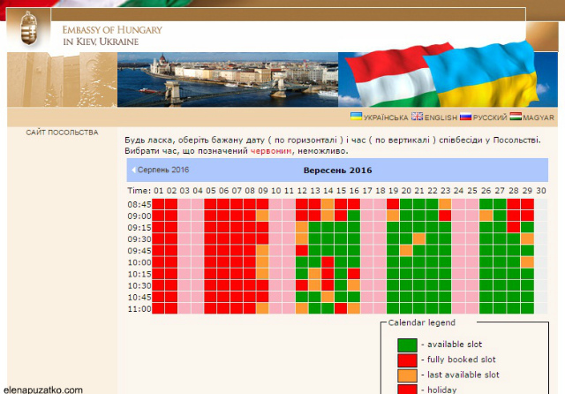
Task: Switch language using the Ukrainian flag icon
Action: 356,116
